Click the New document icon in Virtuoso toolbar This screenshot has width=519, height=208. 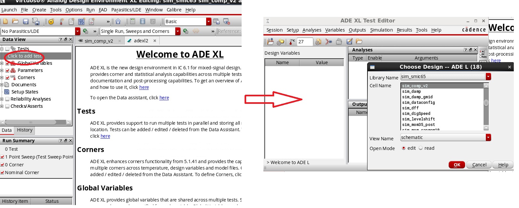(x=5, y=21)
